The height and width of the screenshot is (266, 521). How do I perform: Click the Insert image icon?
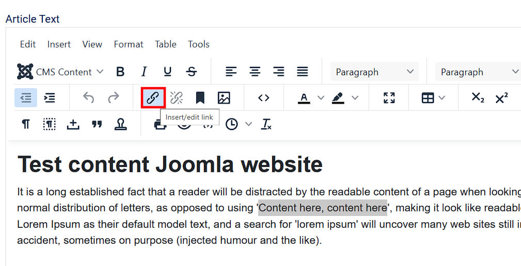coord(224,98)
